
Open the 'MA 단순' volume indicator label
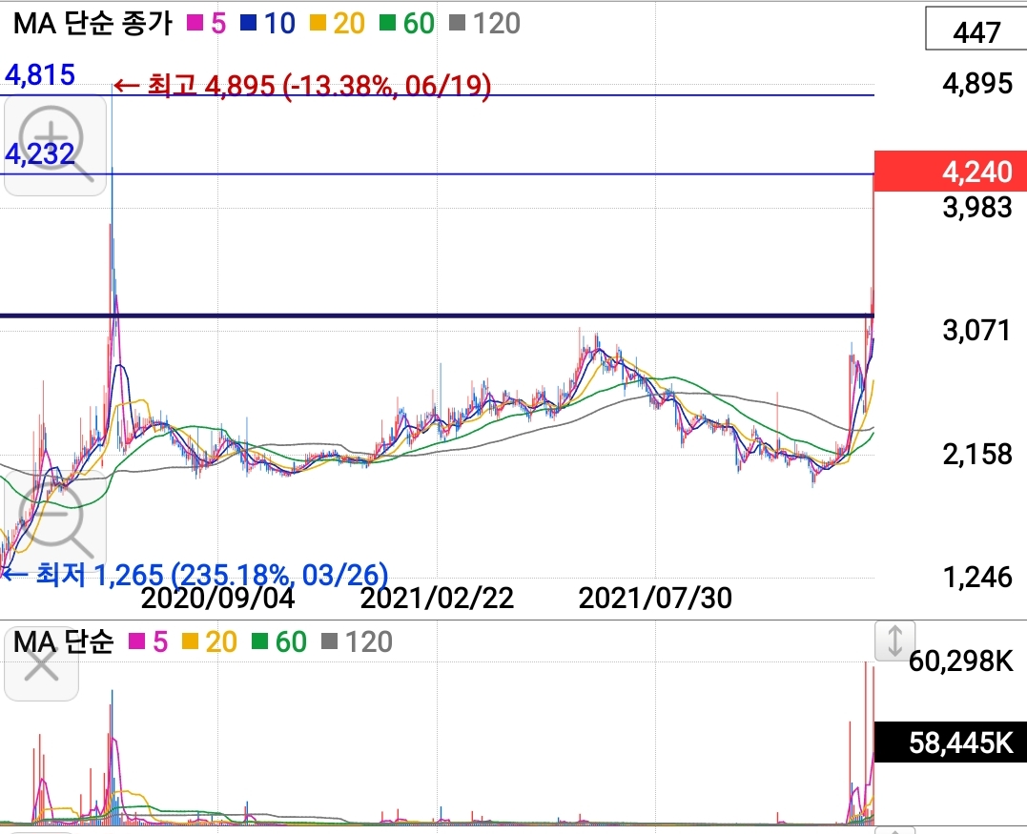click(63, 641)
